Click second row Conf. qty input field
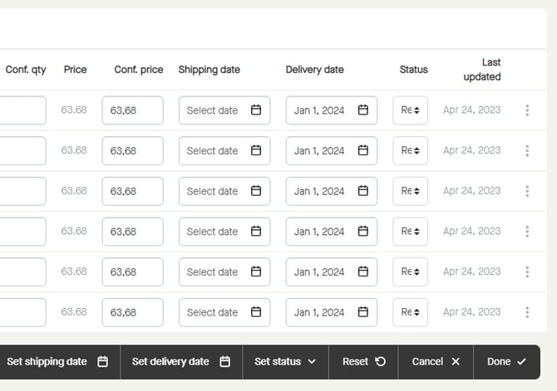Screen dimensions: 557x391 point(22,151)
